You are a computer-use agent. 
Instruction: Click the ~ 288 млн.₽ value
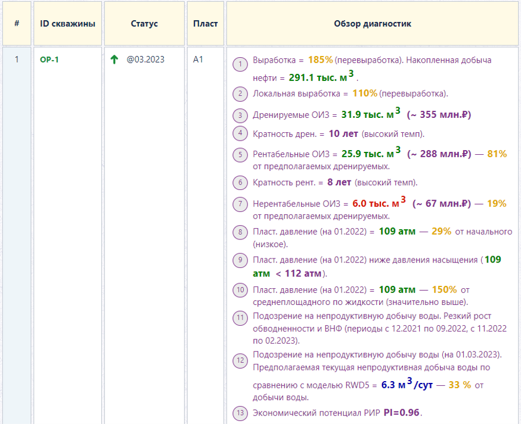point(439,154)
